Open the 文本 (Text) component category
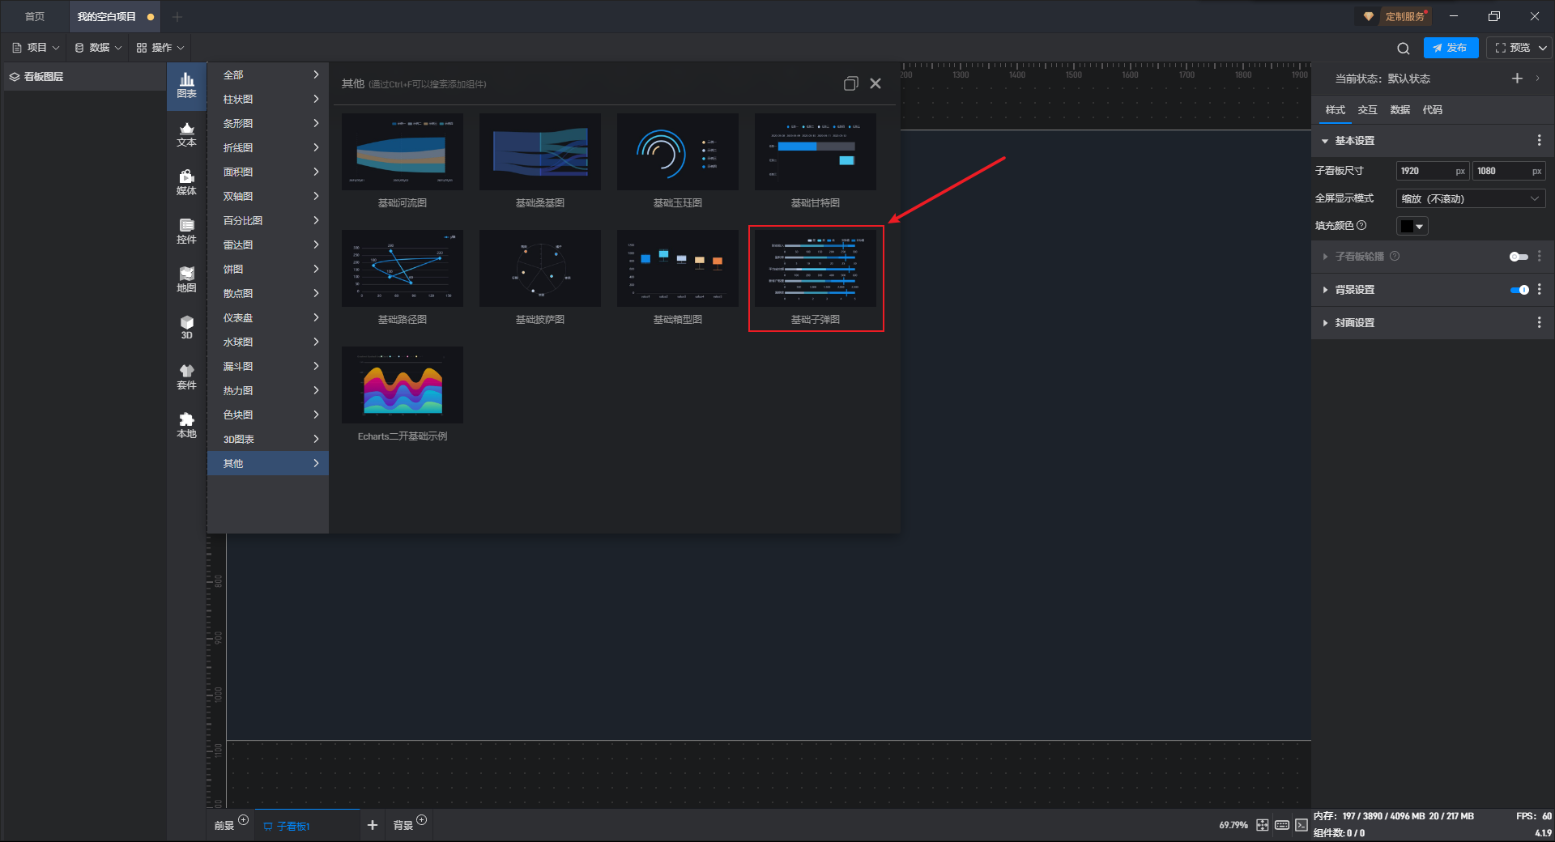1555x842 pixels. coord(186,134)
